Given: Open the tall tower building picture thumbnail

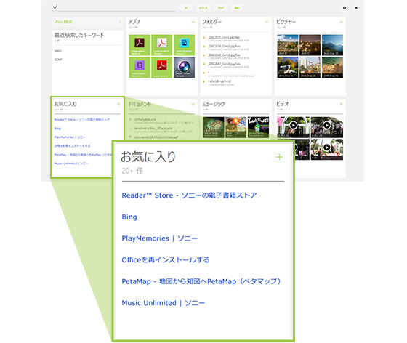Looking at the screenshot, I should (310, 68).
